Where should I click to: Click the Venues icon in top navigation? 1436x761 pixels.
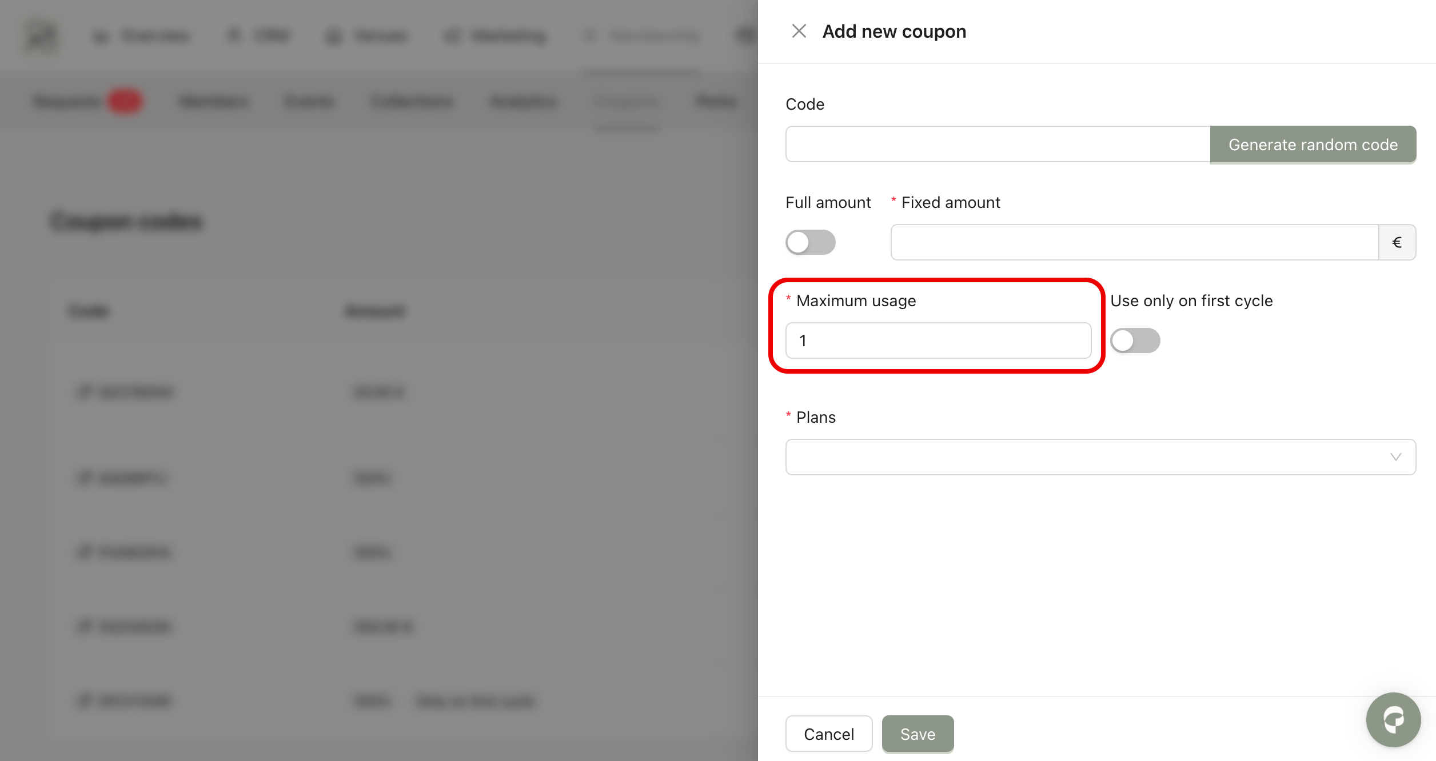(x=333, y=37)
